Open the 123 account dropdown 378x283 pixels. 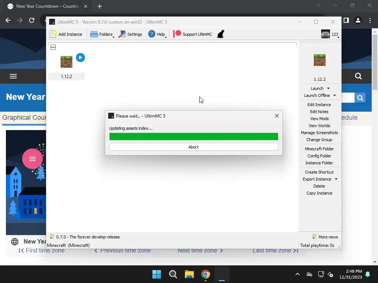[330, 34]
